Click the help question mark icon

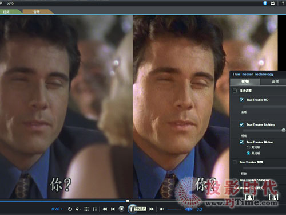pyautogui.click(x=283, y=3)
